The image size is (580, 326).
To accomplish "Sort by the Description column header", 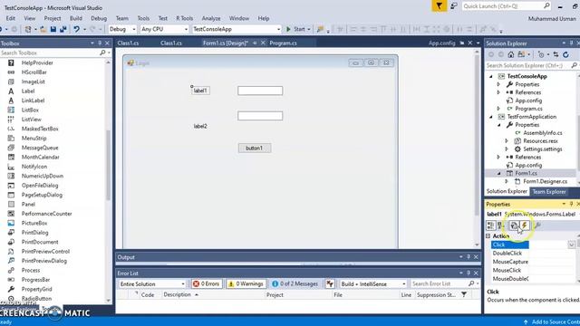I will pos(178,294).
